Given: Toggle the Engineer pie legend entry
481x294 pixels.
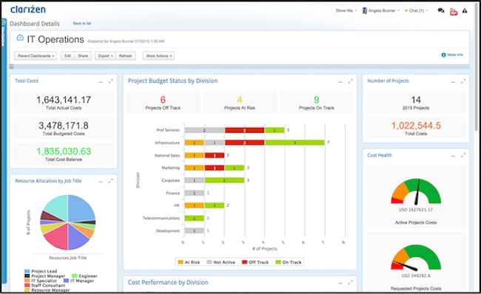Looking at the screenshot, I should pos(84,276).
